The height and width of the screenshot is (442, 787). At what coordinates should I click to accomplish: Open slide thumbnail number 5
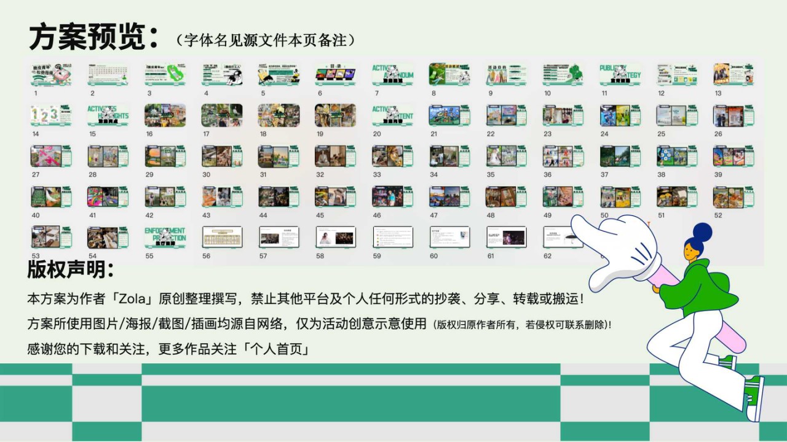pyautogui.click(x=279, y=74)
